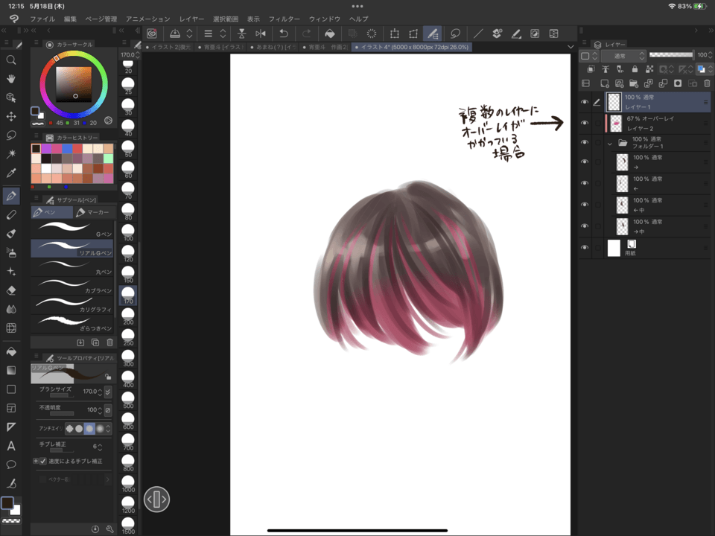715x536 pixels.
Task: Select the Magnifier zoom tool
Action: (11, 60)
